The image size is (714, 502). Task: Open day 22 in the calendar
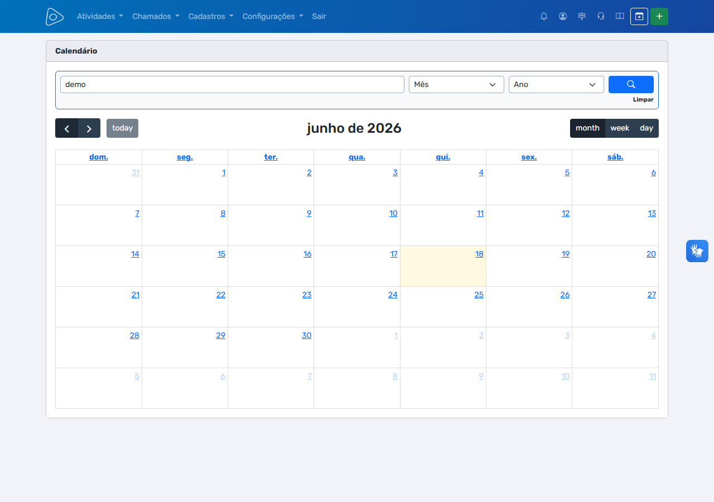[221, 295]
